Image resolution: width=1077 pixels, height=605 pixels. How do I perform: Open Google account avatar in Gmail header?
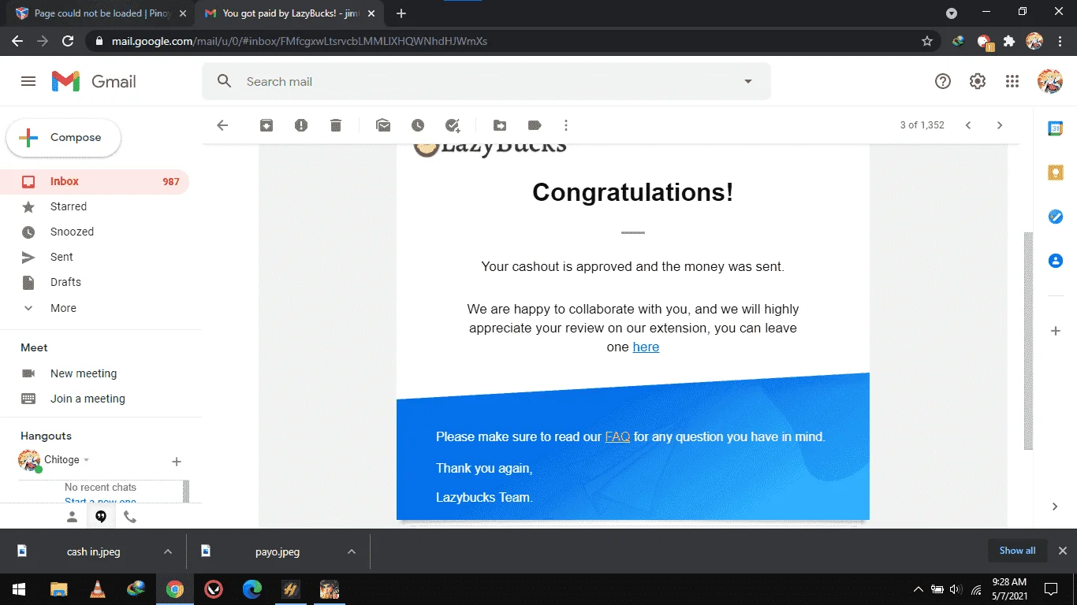(x=1050, y=81)
